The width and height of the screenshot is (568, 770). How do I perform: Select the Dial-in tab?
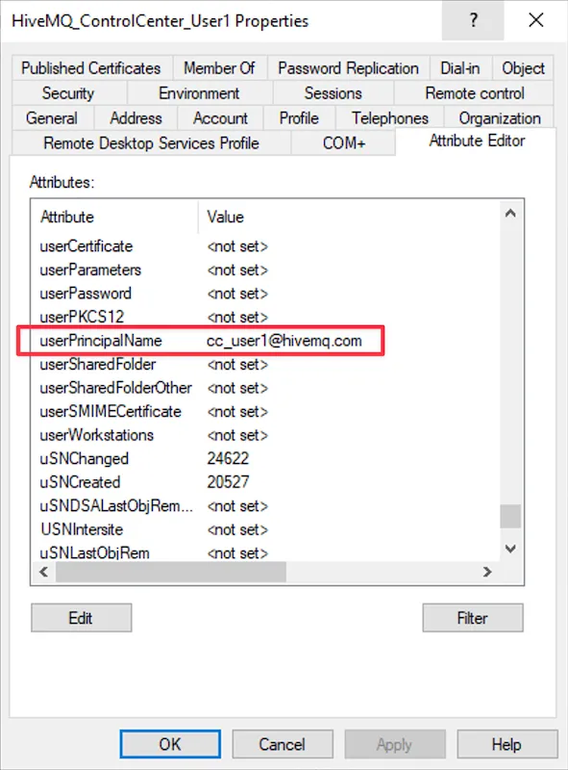tap(460, 67)
